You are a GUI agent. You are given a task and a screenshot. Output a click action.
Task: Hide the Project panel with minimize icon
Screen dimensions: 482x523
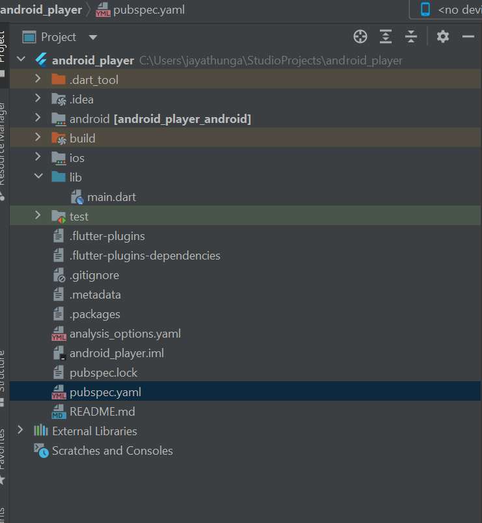click(x=468, y=36)
